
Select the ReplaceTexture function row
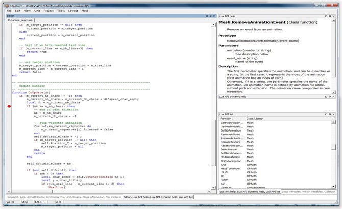coord(230,142)
